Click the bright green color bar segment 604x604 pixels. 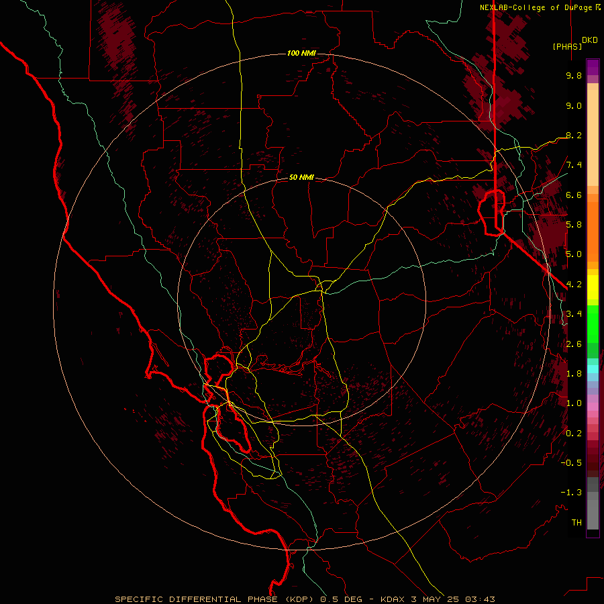[x=593, y=324]
